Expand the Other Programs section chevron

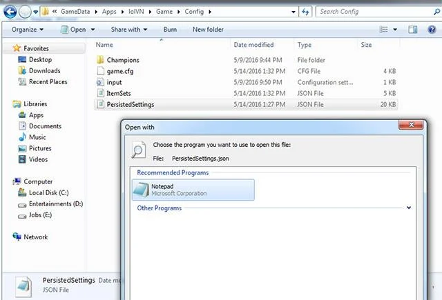[x=409, y=208]
